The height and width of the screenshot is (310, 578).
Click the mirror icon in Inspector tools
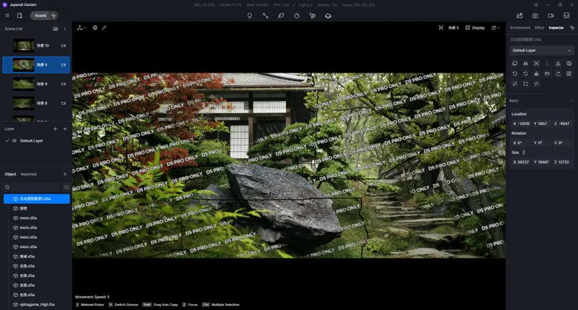pos(526,63)
